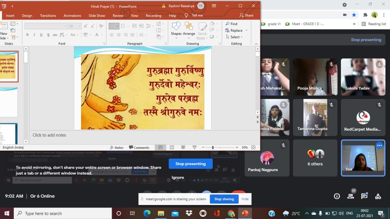Collapse the PowerPoint ribbon
This screenshot has height=219, width=390.
pos(256,44)
